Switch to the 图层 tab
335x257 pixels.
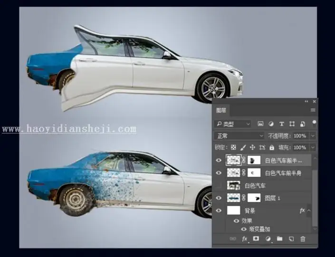(x=221, y=110)
